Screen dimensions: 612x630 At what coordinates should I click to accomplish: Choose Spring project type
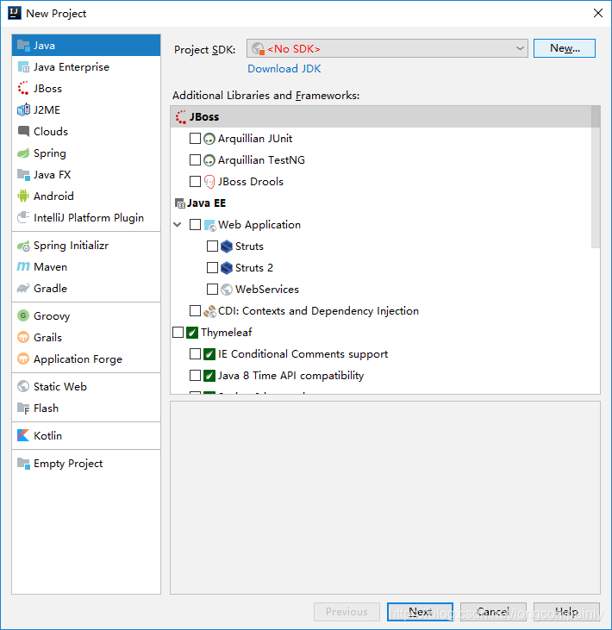point(86,153)
